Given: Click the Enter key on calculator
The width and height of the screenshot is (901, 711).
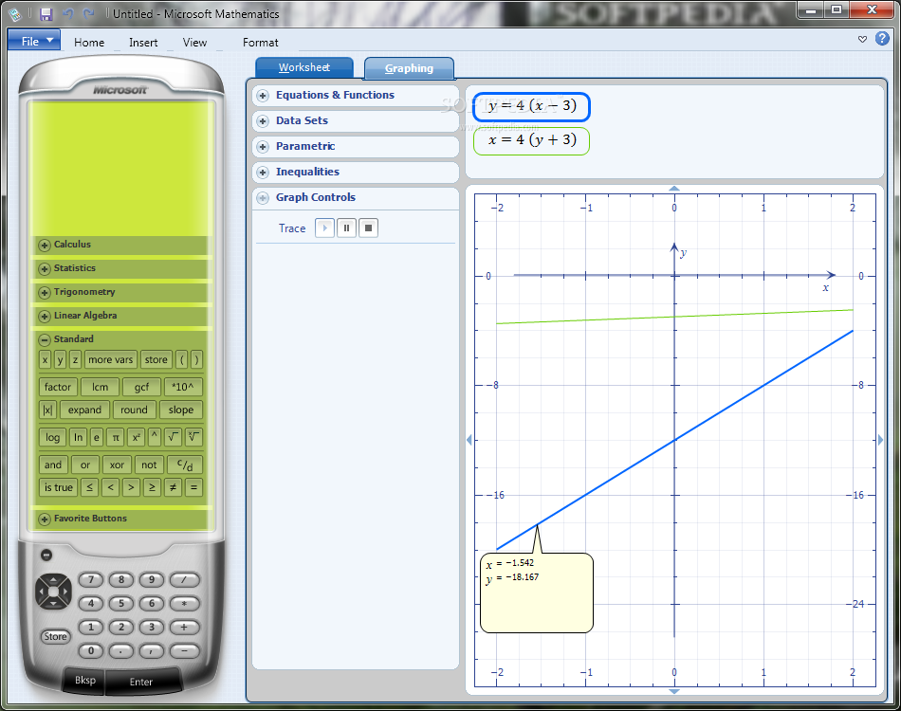Looking at the screenshot, I should [x=141, y=682].
